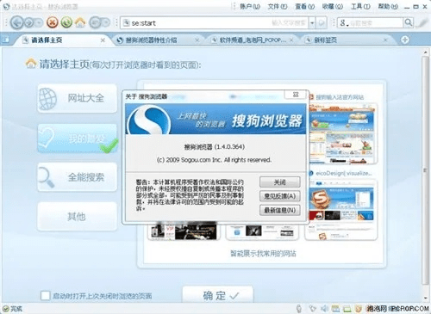
Task: Switch to the 请选择主页 tab
Action: pyautogui.click(x=63, y=40)
